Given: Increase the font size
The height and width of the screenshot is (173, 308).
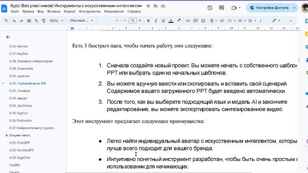Looking at the screenshot, I should pyautogui.click(x=140, y=21).
